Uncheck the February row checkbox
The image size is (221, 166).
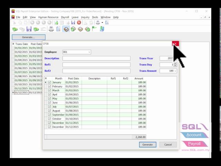point(49,86)
